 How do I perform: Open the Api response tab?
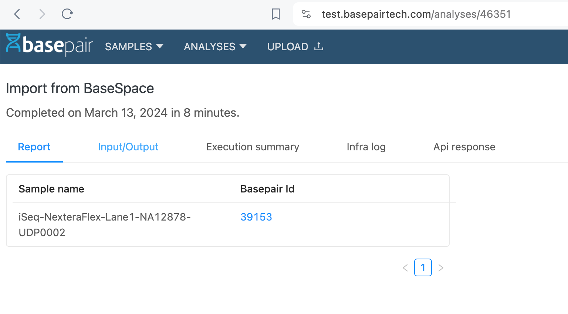click(464, 147)
